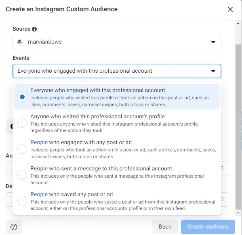Click the Create audience button
This screenshot has height=235, width=242.
[x=208, y=227]
